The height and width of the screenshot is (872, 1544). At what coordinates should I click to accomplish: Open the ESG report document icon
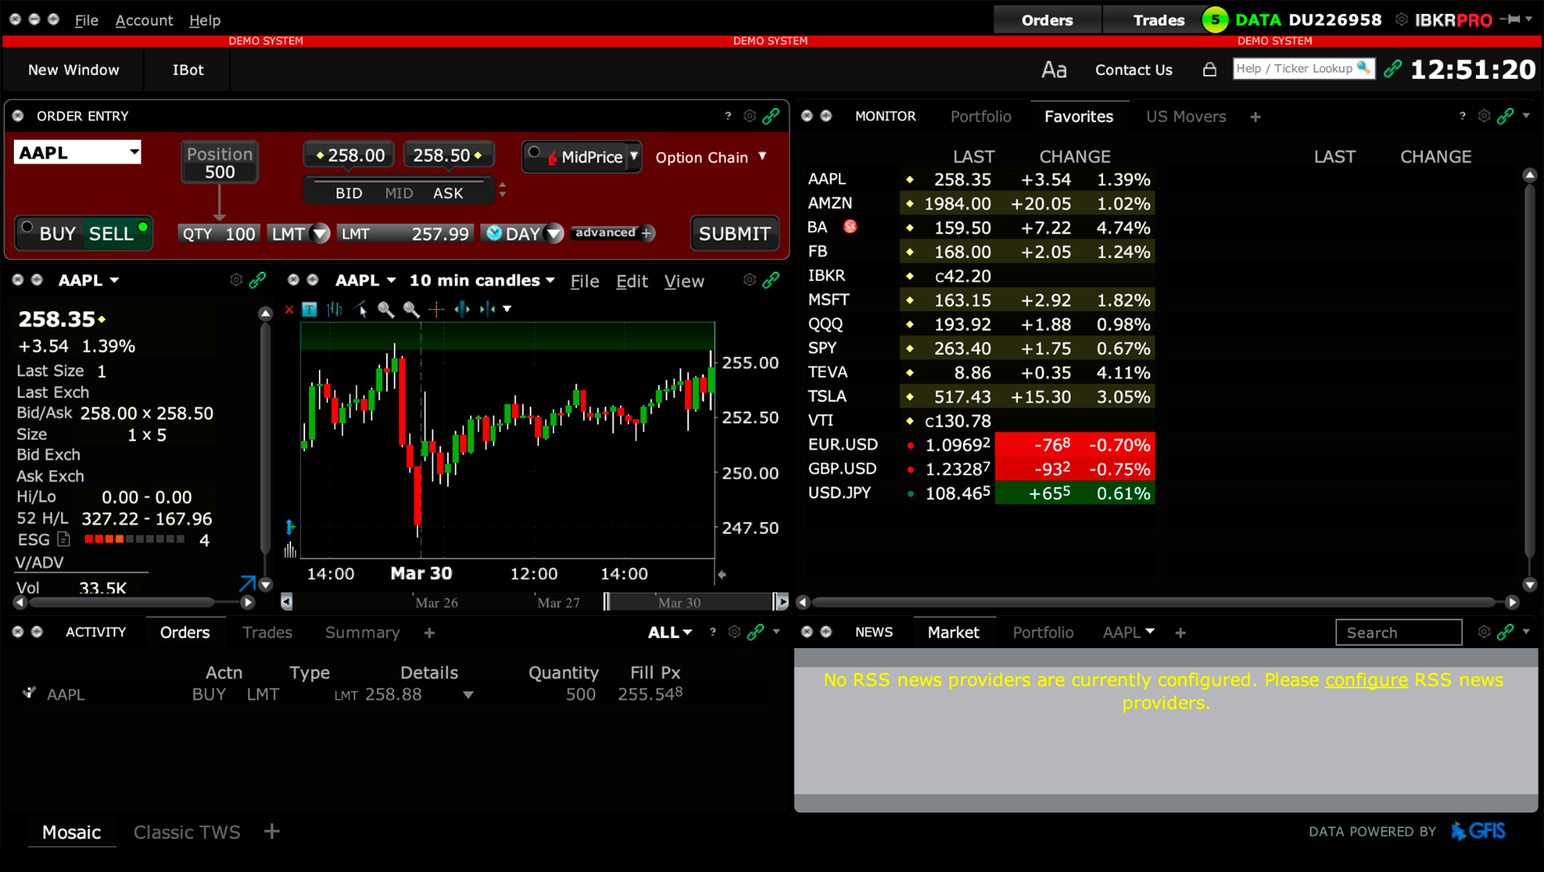point(64,539)
